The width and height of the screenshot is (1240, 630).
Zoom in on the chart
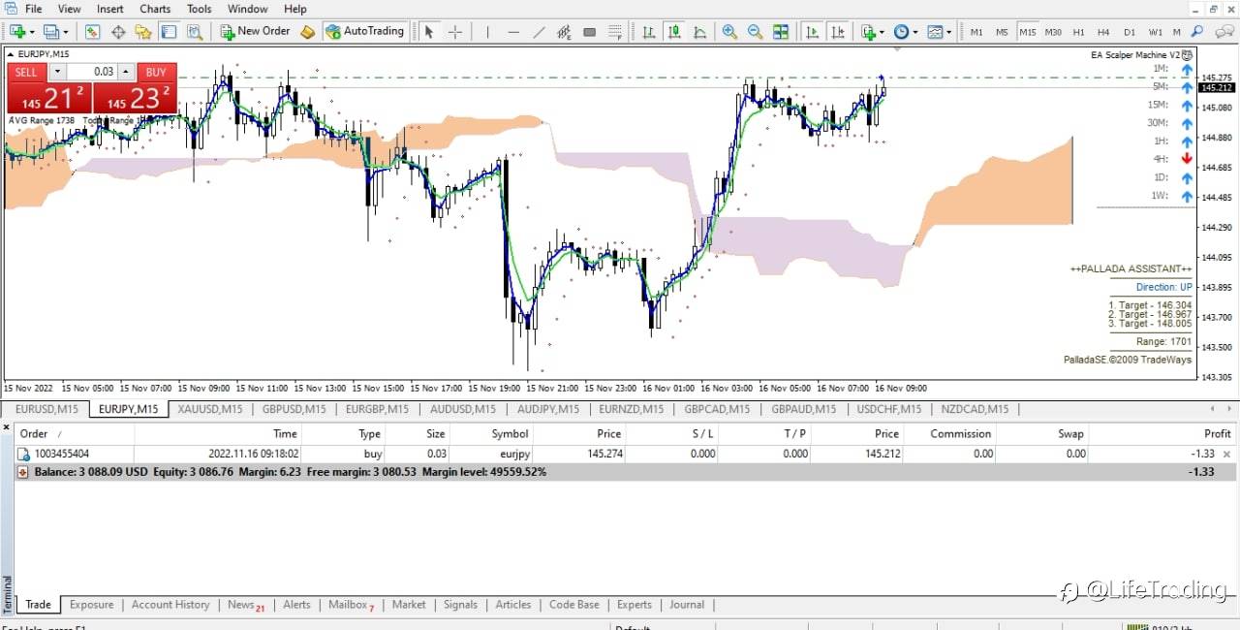(729, 32)
